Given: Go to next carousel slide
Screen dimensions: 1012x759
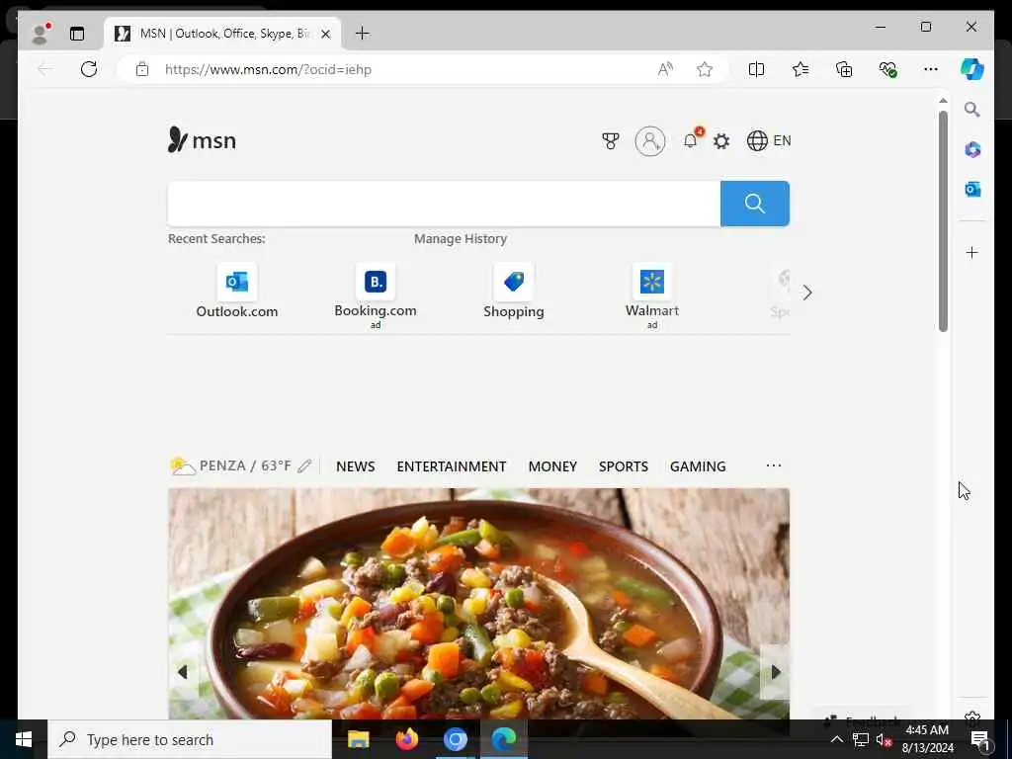Looking at the screenshot, I should click(775, 672).
